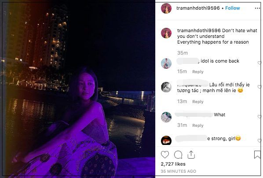Reply to the 'What' comment

pos(198,126)
